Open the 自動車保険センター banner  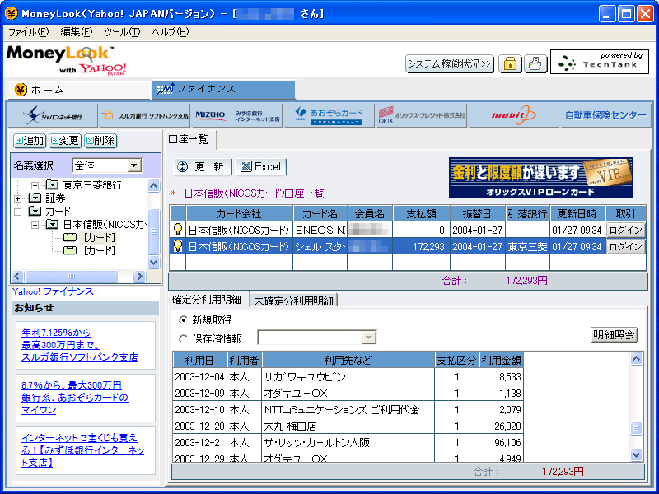[x=605, y=115]
